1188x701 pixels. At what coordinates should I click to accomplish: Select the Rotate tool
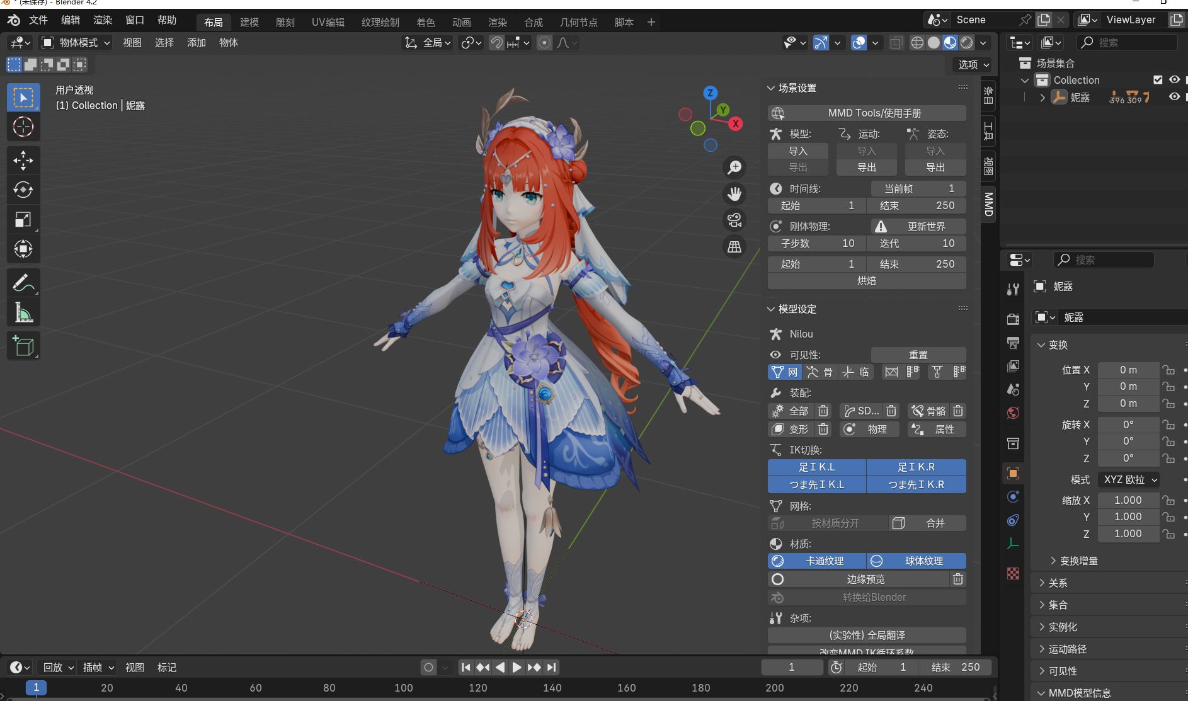click(x=23, y=190)
